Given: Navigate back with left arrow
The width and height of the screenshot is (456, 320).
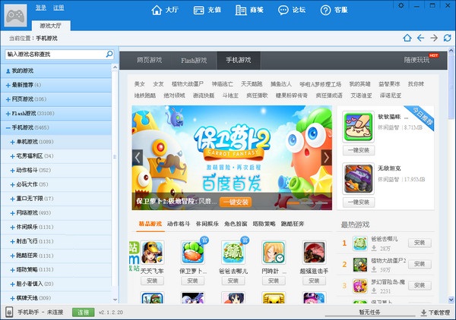Looking at the screenshot, I should click(x=420, y=38).
